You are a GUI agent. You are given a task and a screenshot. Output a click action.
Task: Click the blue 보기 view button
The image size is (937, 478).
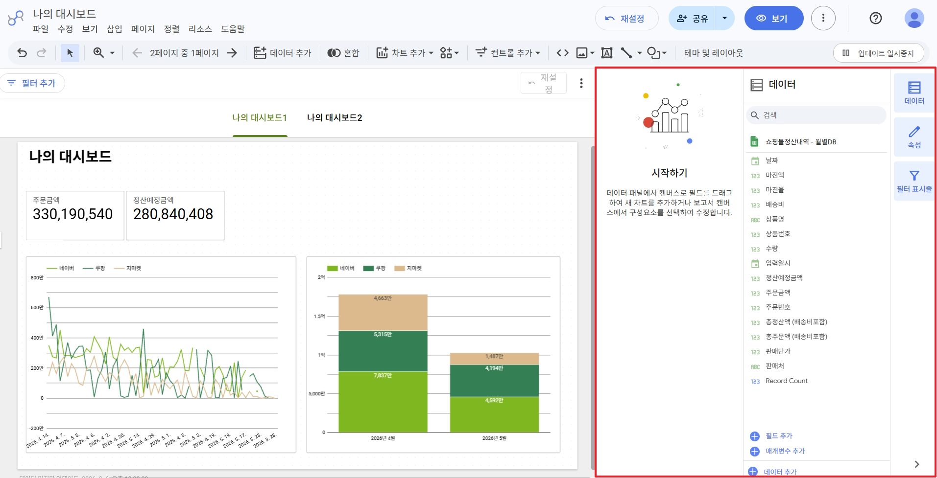(x=774, y=19)
